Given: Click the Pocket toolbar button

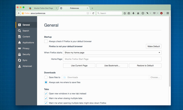Looking at the screenshot, I should [154, 13].
